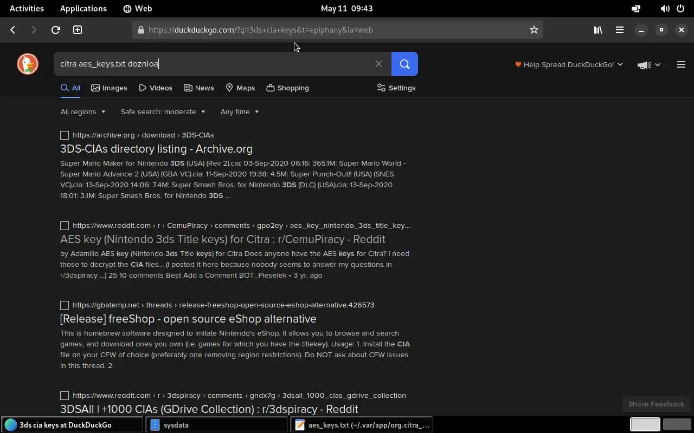694x433 pixels.
Task: Open freeShop eShop alternative result
Action: [188, 319]
